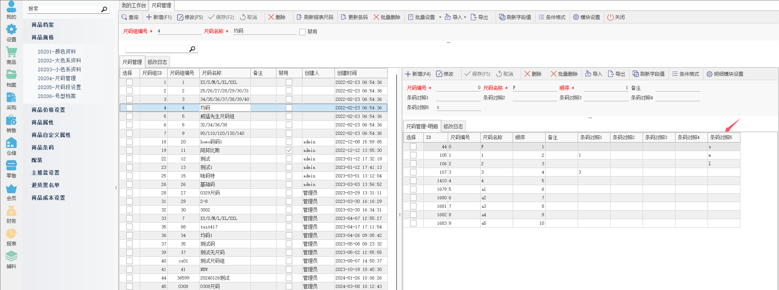Toggle the 禁用 checkbox beside 尺码名称
Viewport: 779px width, 290px height.
pyautogui.click(x=302, y=32)
